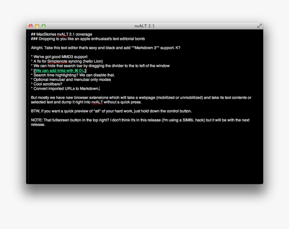Screen dimensions: 289x229
Task: Place cursor in '### Dropping to you' subheading
Action: tap(87, 39)
